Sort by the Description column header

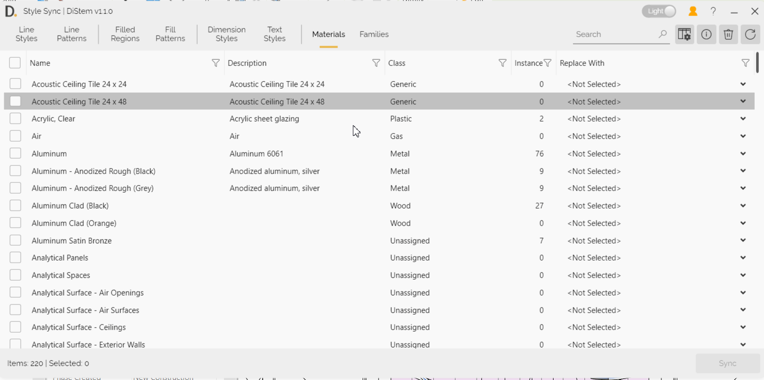tap(247, 63)
